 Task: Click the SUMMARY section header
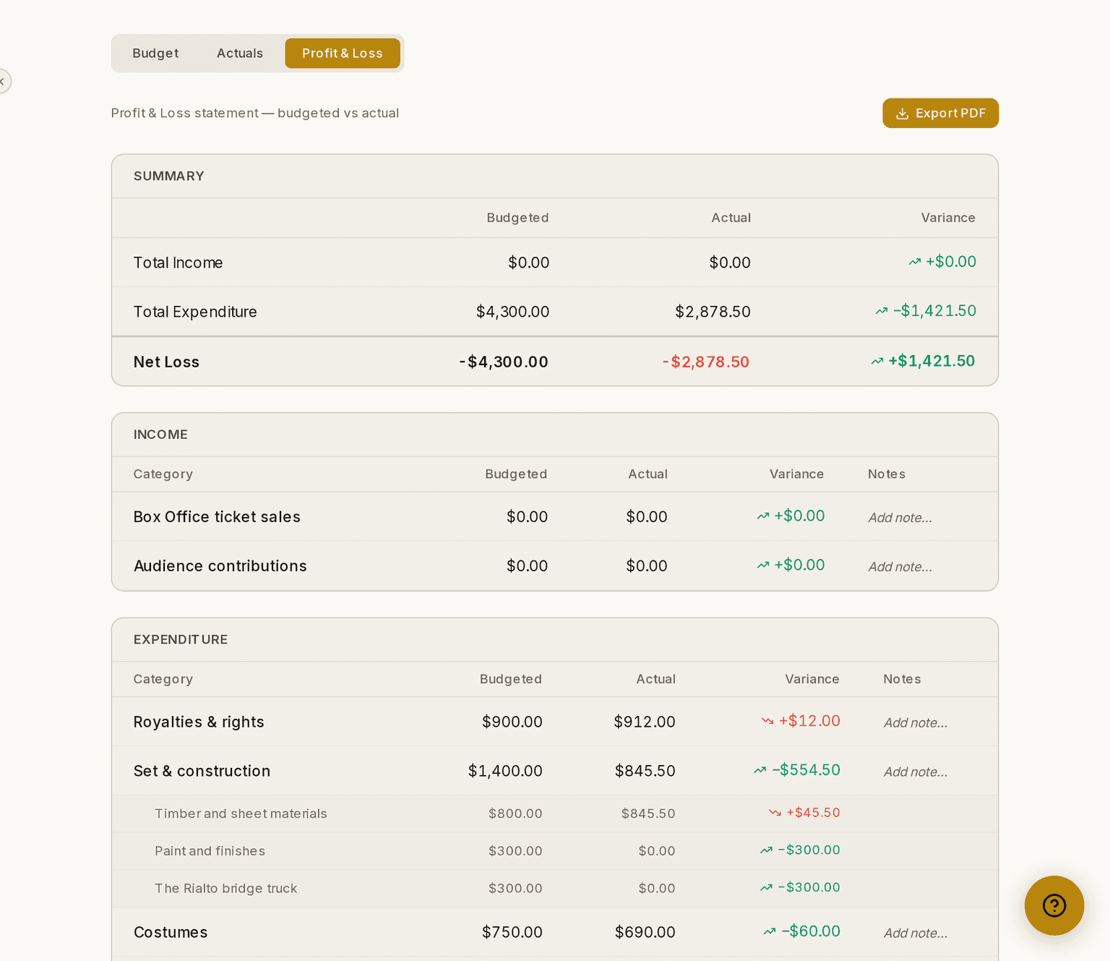pyautogui.click(x=169, y=176)
